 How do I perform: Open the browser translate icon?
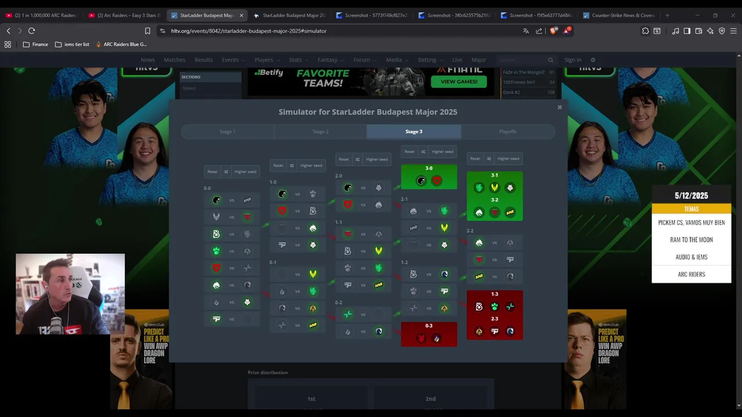click(x=526, y=31)
